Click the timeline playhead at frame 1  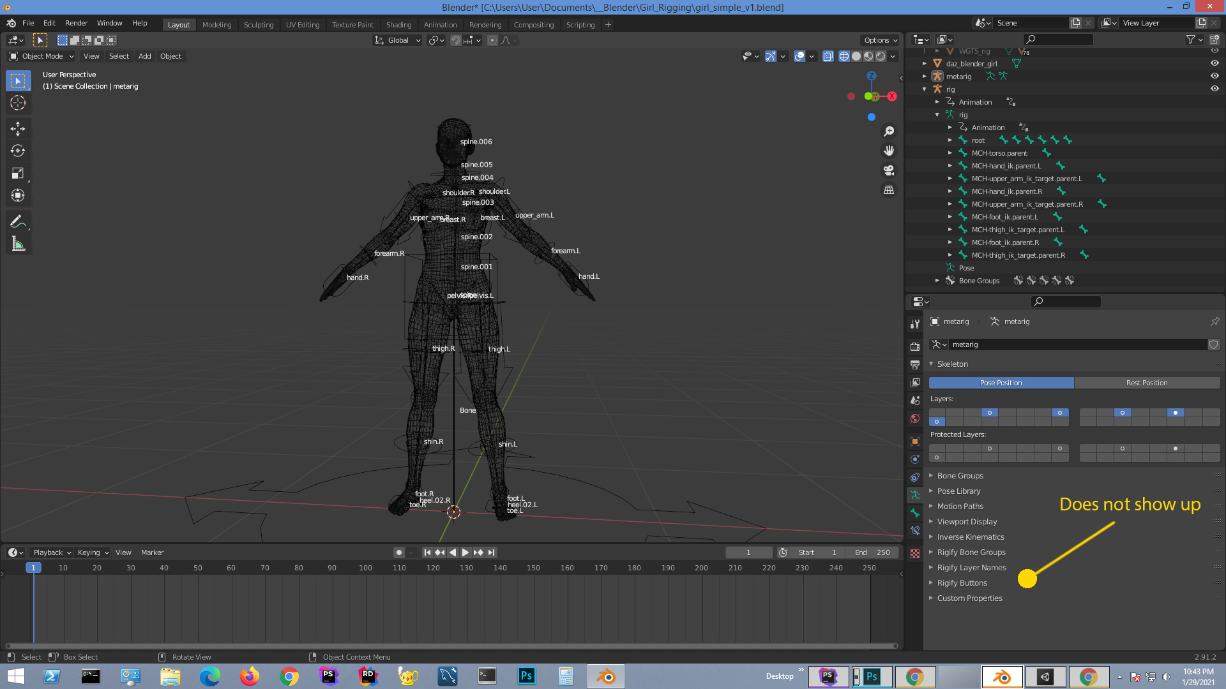[33, 568]
